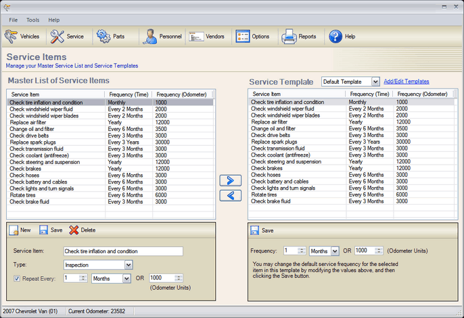Viewport: 464px width, 318px height.
Task: Click the Vehicles toolbar label
Action: 30,36
